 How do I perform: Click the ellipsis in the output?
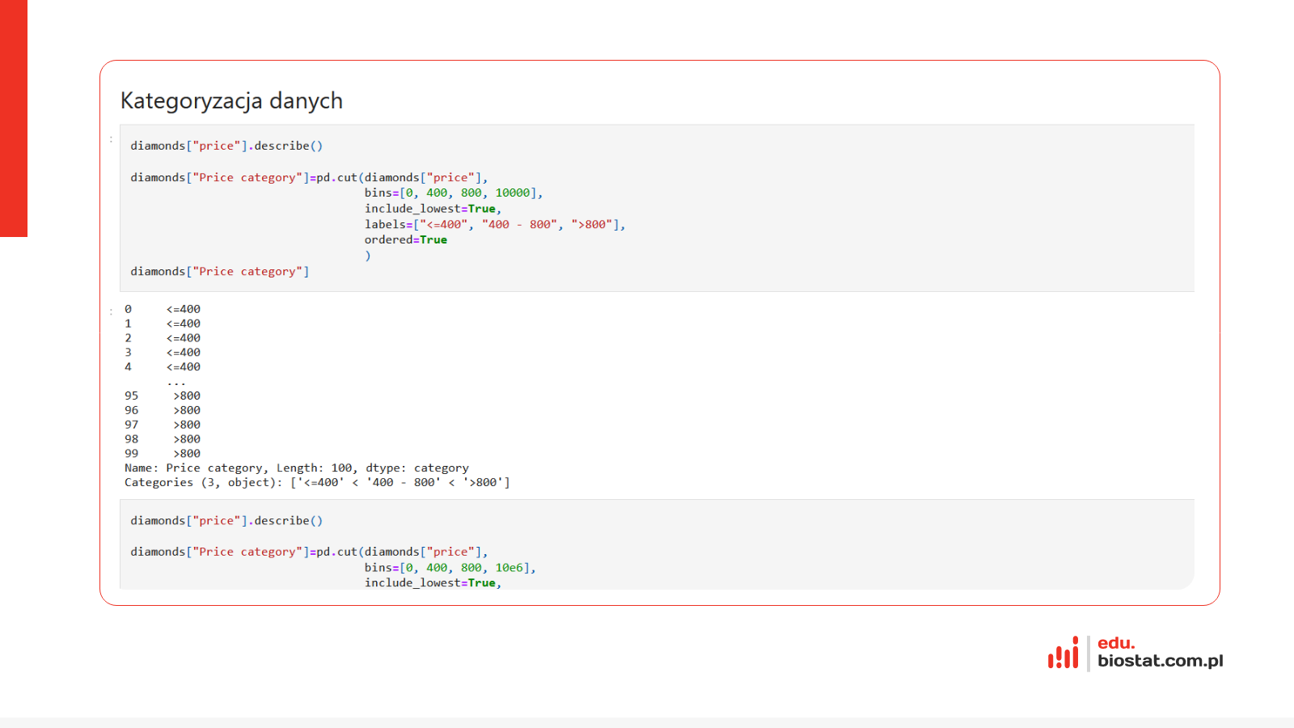[x=176, y=381]
